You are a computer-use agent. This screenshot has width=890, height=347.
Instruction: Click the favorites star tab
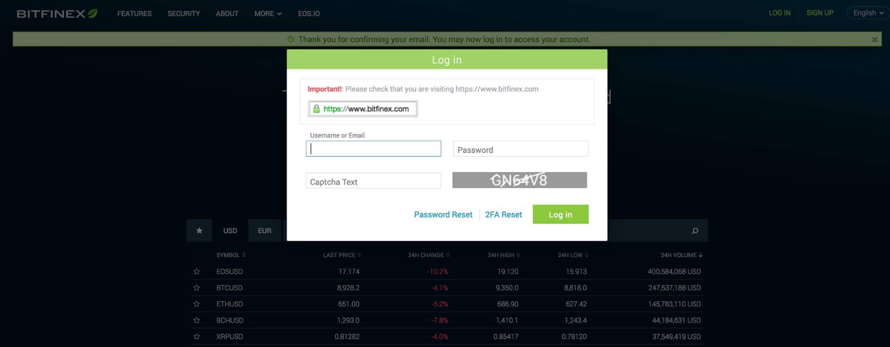[x=199, y=230]
